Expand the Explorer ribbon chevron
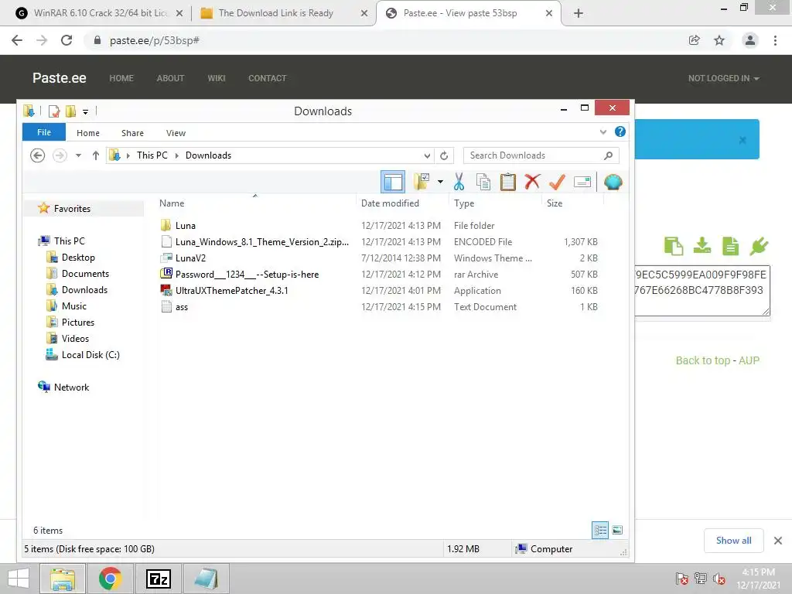Screen dimensions: 792x594 pyautogui.click(x=603, y=132)
